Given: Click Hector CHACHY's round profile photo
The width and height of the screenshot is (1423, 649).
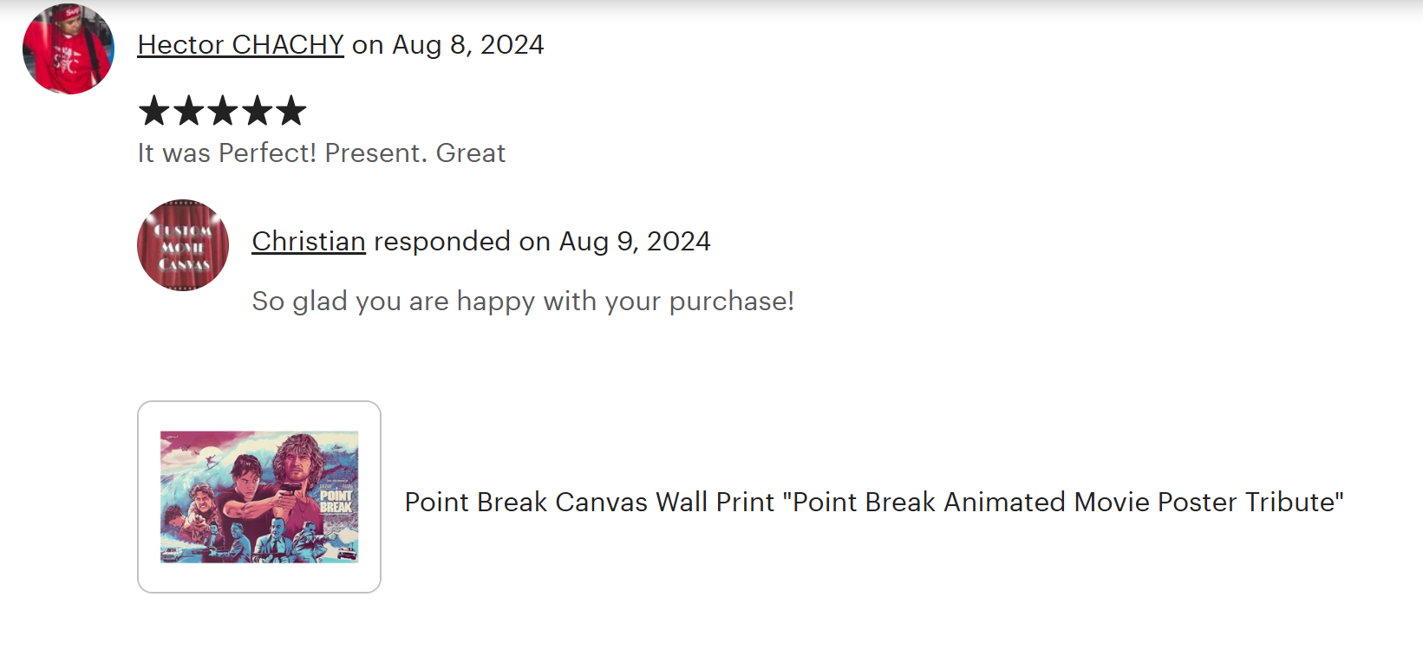Looking at the screenshot, I should click(69, 49).
